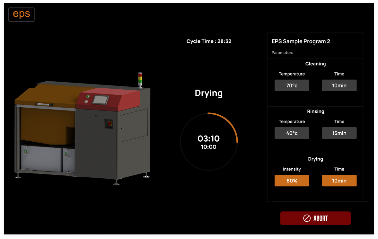Click the Drying stage heading above the timer
Screen dimensions: 378x239
209,93
